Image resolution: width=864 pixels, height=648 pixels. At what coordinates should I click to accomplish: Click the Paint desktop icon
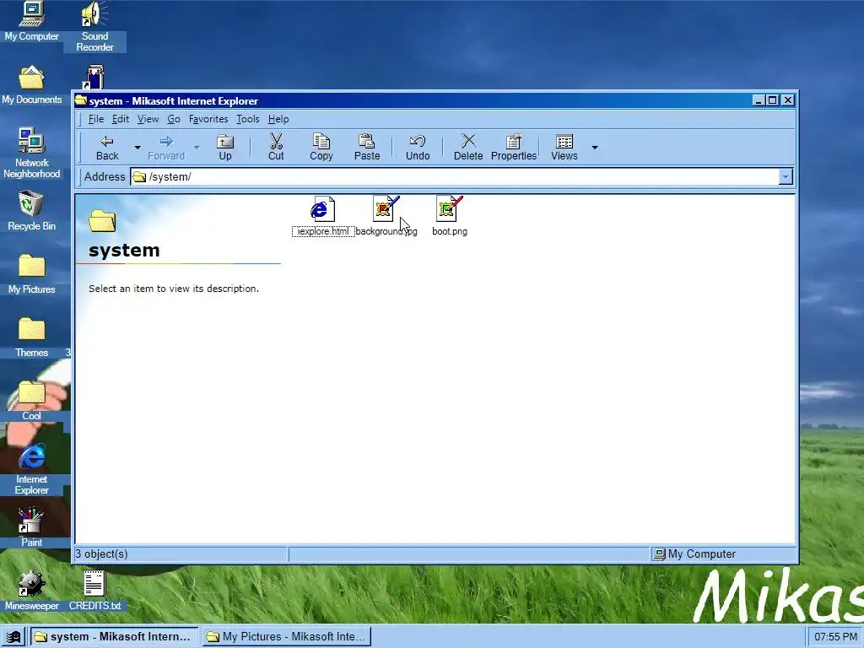[x=31, y=528]
